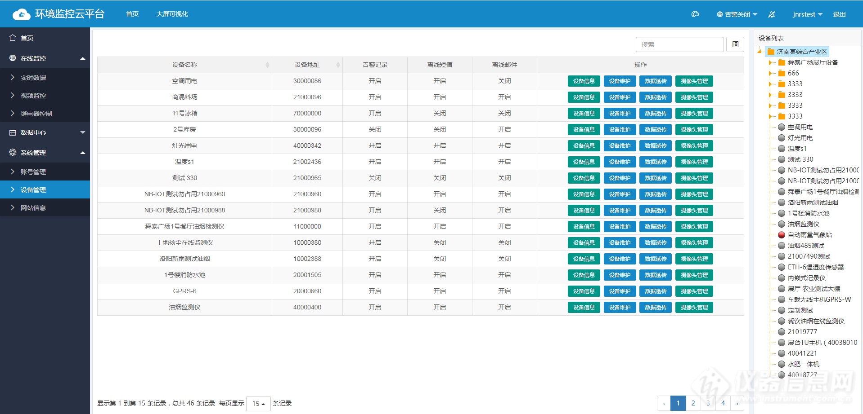Viewport: 863px width, 414px height.
Task: Click the gray status dot for 灯光用电 in the tree
Action: pyautogui.click(x=782, y=138)
